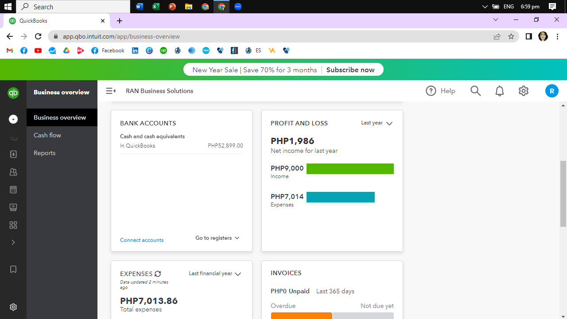Click the Connect accounts link

(142, 240)
